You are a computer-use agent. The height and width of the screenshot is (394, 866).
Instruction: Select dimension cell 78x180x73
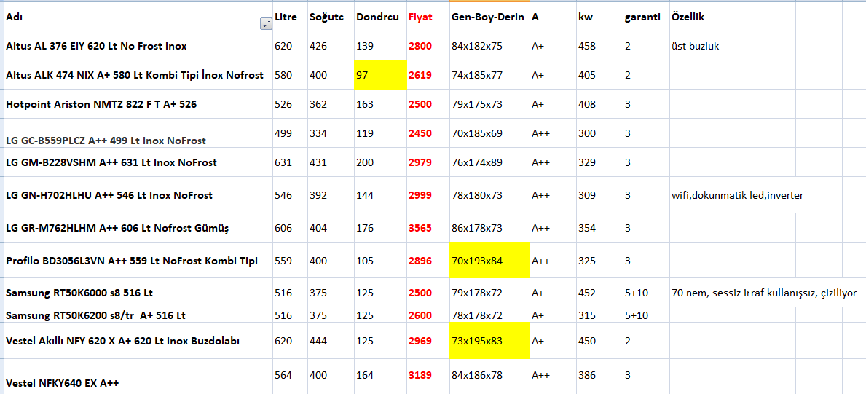click(x=489, y=195)
